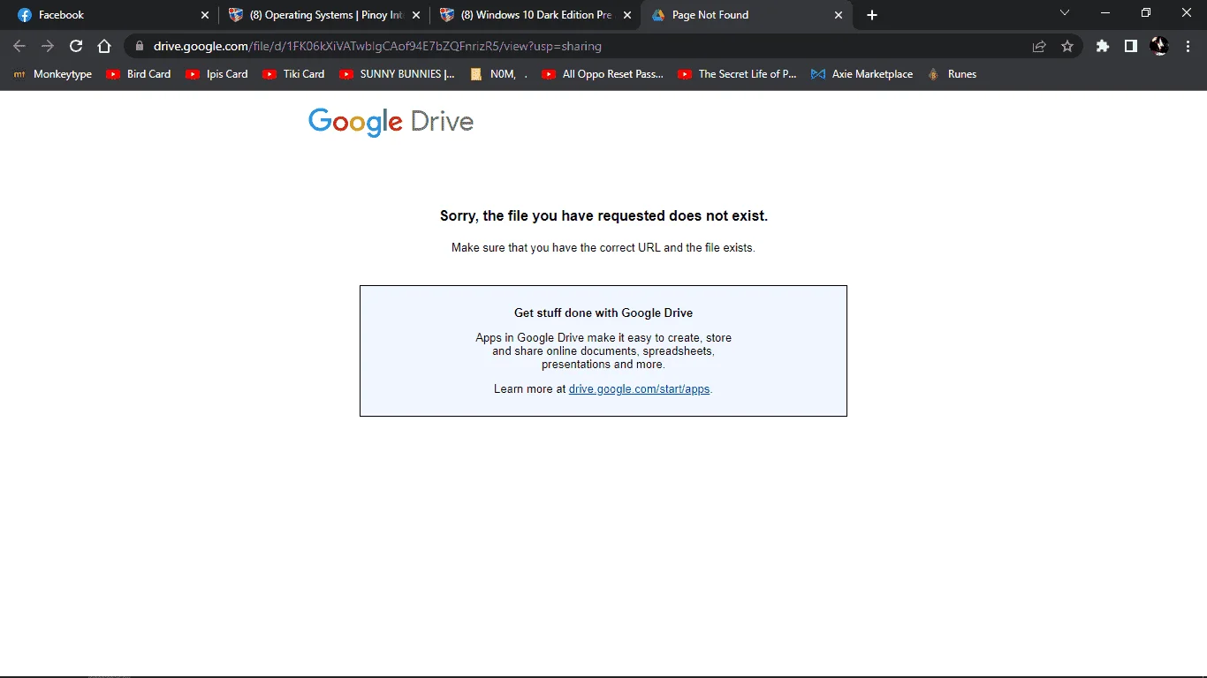Follow the drive.google.com/start/apps link
Image resolution: width=1207 pixels, height=678 pixels.
639,388
